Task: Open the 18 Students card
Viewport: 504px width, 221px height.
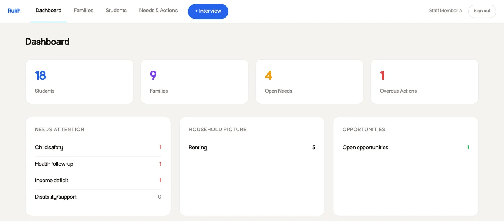Action: pyautogui.click(x=80, y=82)
